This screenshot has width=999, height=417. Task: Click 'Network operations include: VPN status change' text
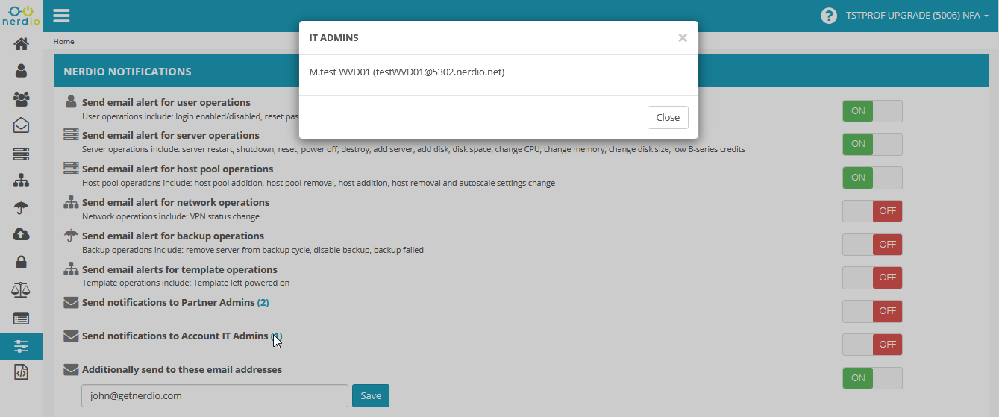tap(171, 217)
